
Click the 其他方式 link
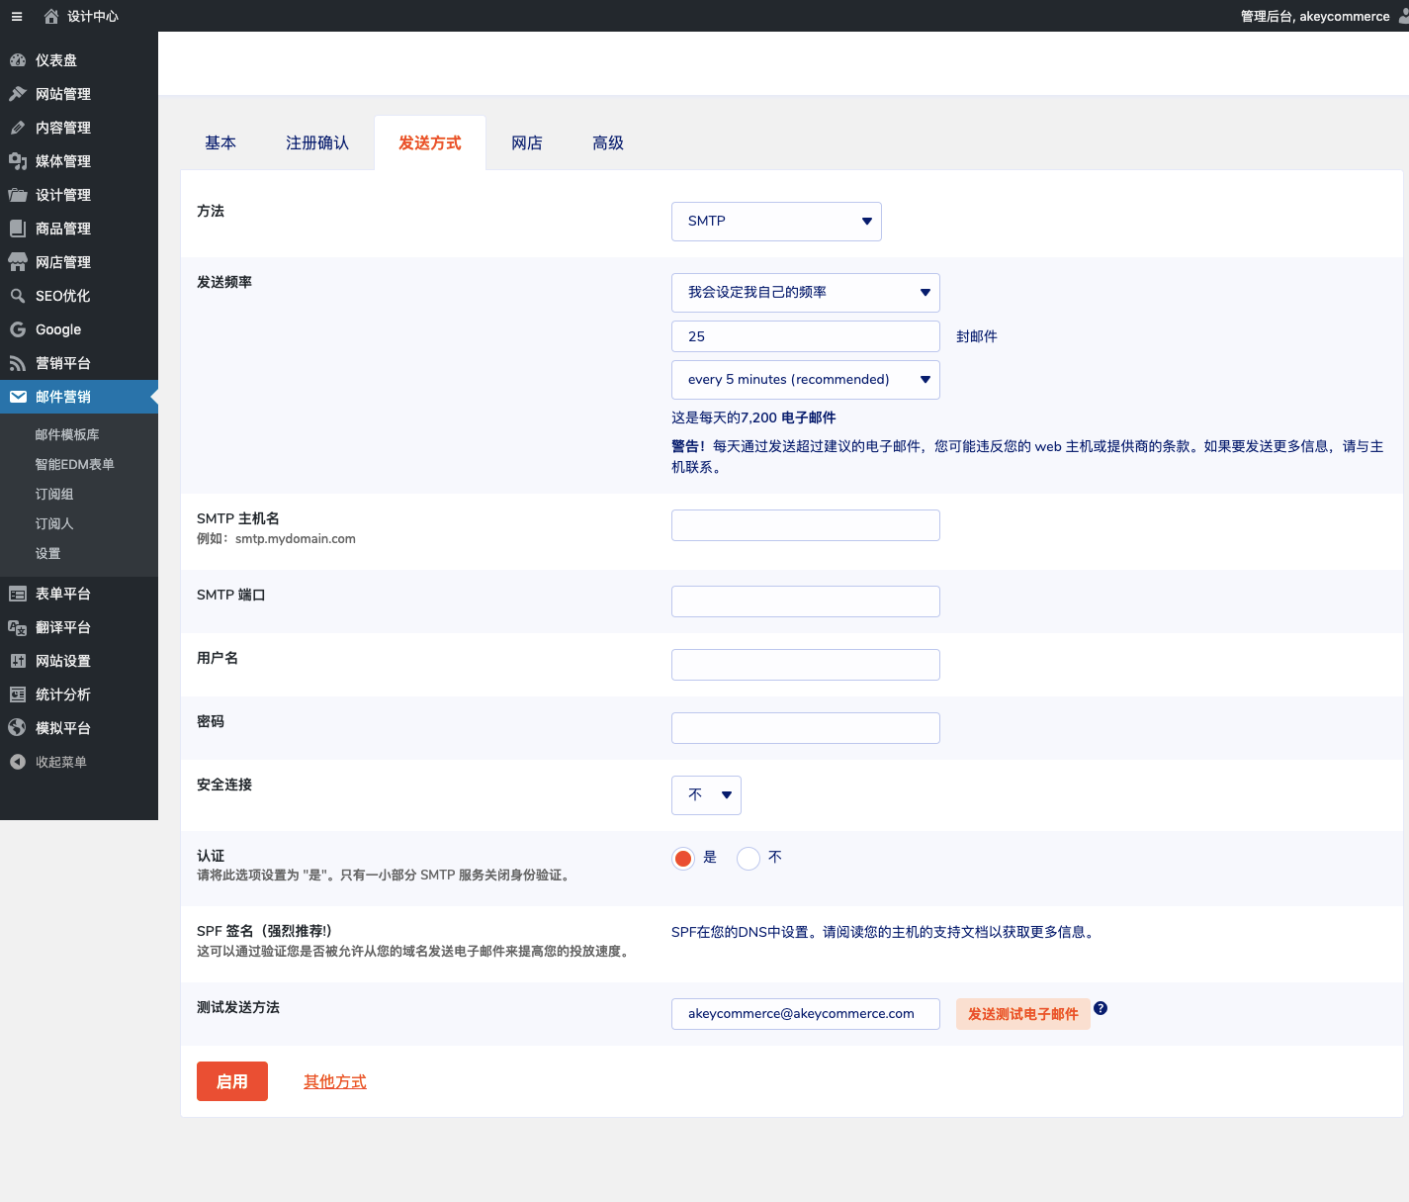335,1082
